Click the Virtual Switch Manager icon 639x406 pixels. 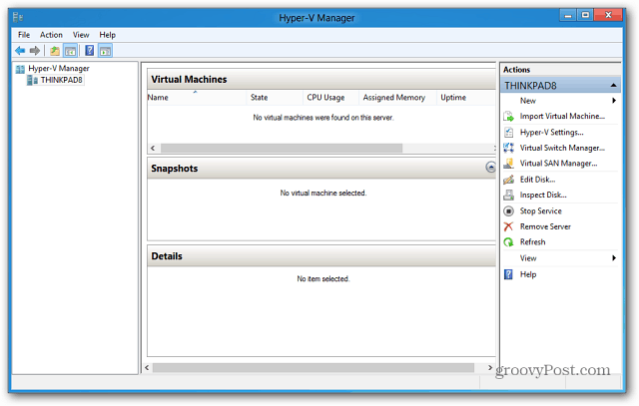508,148
